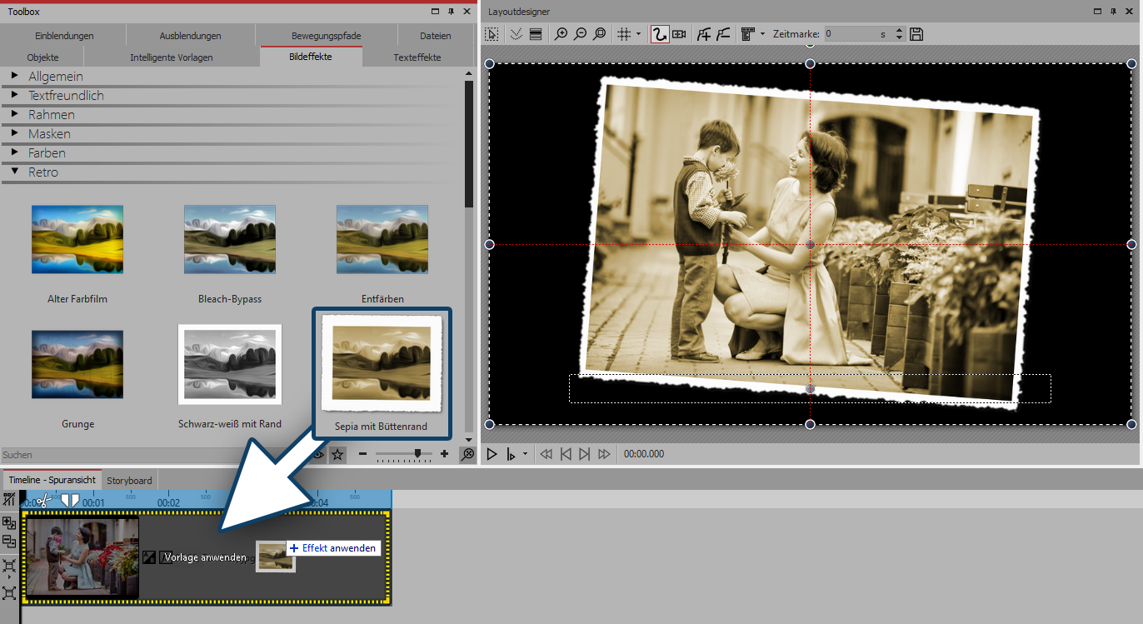Switch to the Storyboard tab
The image size is (1143, 624).
[x=129, y=480]
